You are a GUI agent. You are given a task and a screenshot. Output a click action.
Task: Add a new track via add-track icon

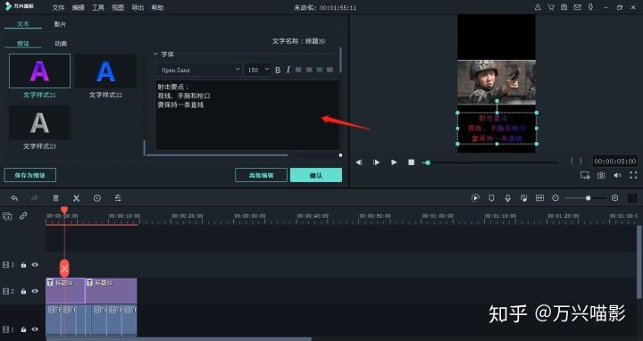point(7,216)
